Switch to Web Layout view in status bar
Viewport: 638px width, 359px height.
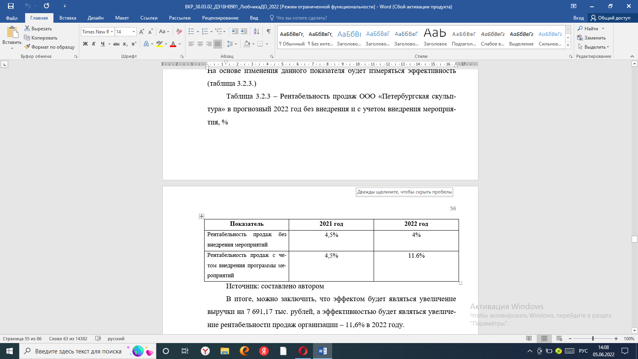point(559,339)
